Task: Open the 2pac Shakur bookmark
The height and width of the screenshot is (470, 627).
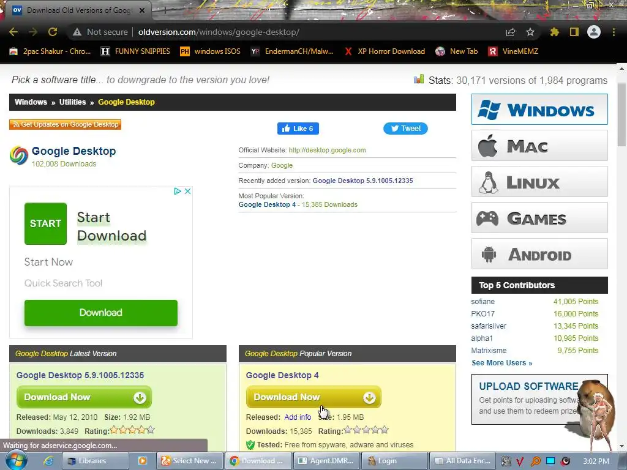Action: pyautogui.click(x=50, y=51)
